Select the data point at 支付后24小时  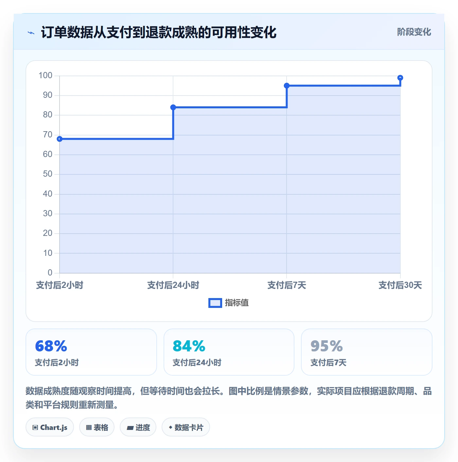[x=173, y=107]
